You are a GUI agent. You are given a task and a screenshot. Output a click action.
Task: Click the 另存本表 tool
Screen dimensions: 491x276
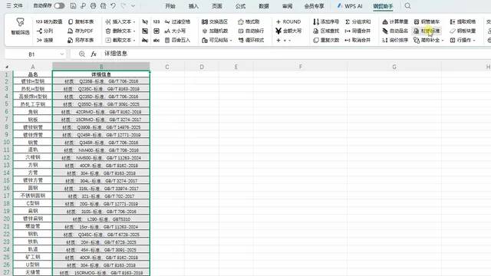tap(81, 40)
